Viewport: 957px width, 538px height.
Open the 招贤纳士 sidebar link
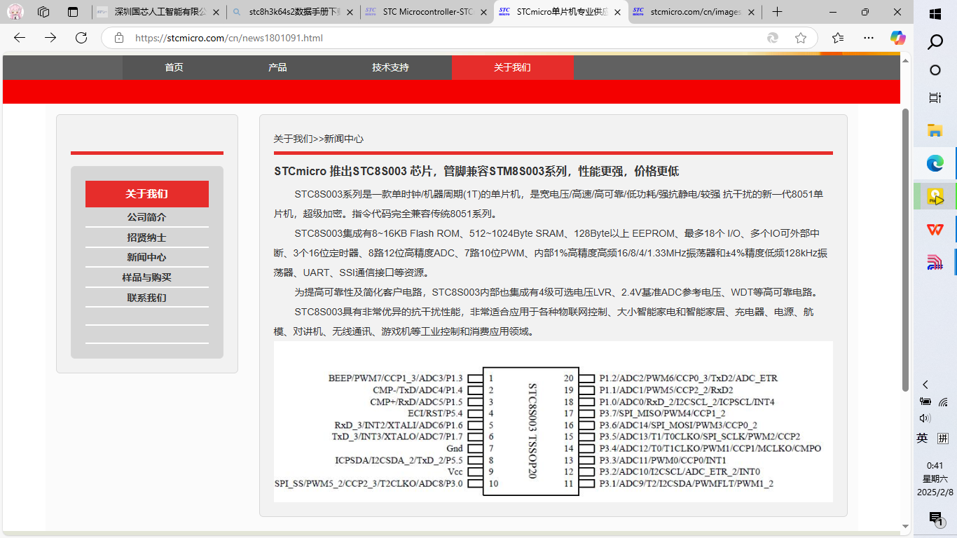tap(147, 237)
